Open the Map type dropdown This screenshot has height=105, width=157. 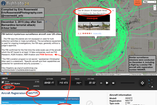[150, 2]
